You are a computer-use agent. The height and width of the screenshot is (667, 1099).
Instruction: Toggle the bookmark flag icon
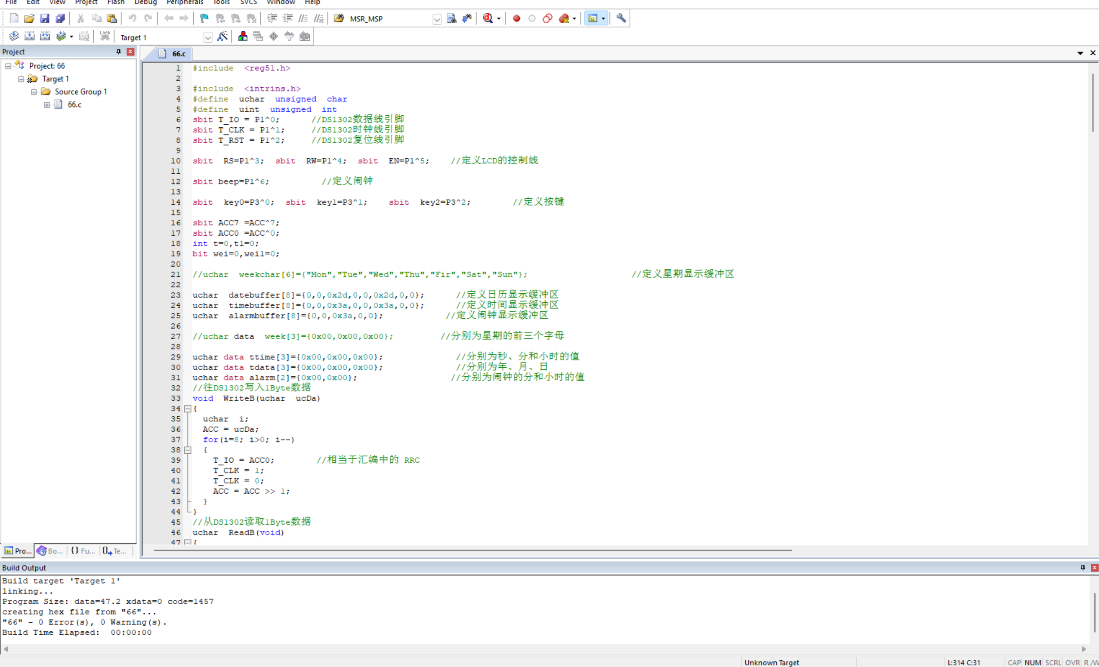point(204,18)
